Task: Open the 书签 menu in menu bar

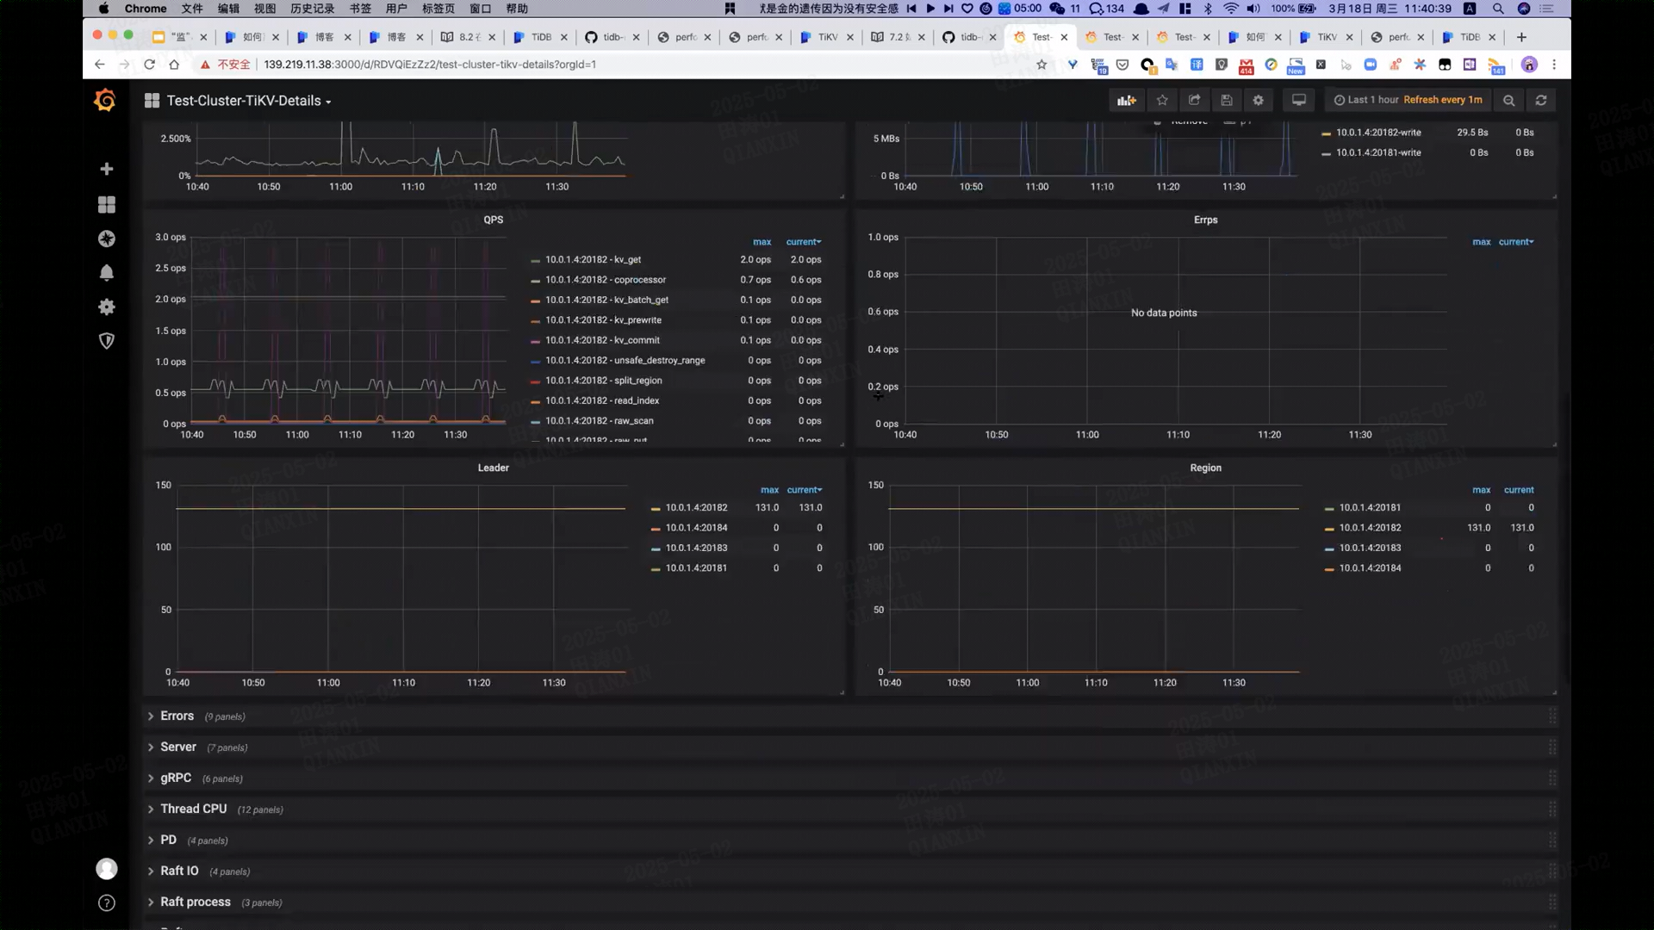Action: click(360, 9)
